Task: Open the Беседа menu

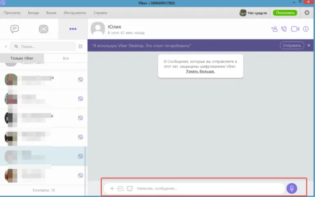Action: (33, 13)
